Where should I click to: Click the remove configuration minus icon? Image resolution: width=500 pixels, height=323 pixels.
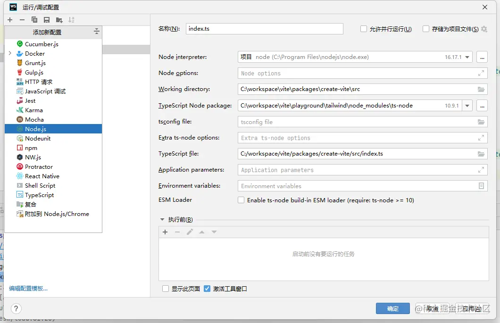click(22, 20)
